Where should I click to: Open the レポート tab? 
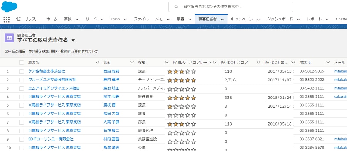click(x=315, y=19)
